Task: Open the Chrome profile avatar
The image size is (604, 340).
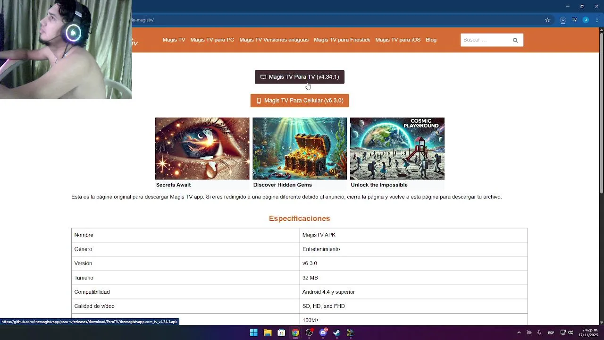Action: pos(586,20)
